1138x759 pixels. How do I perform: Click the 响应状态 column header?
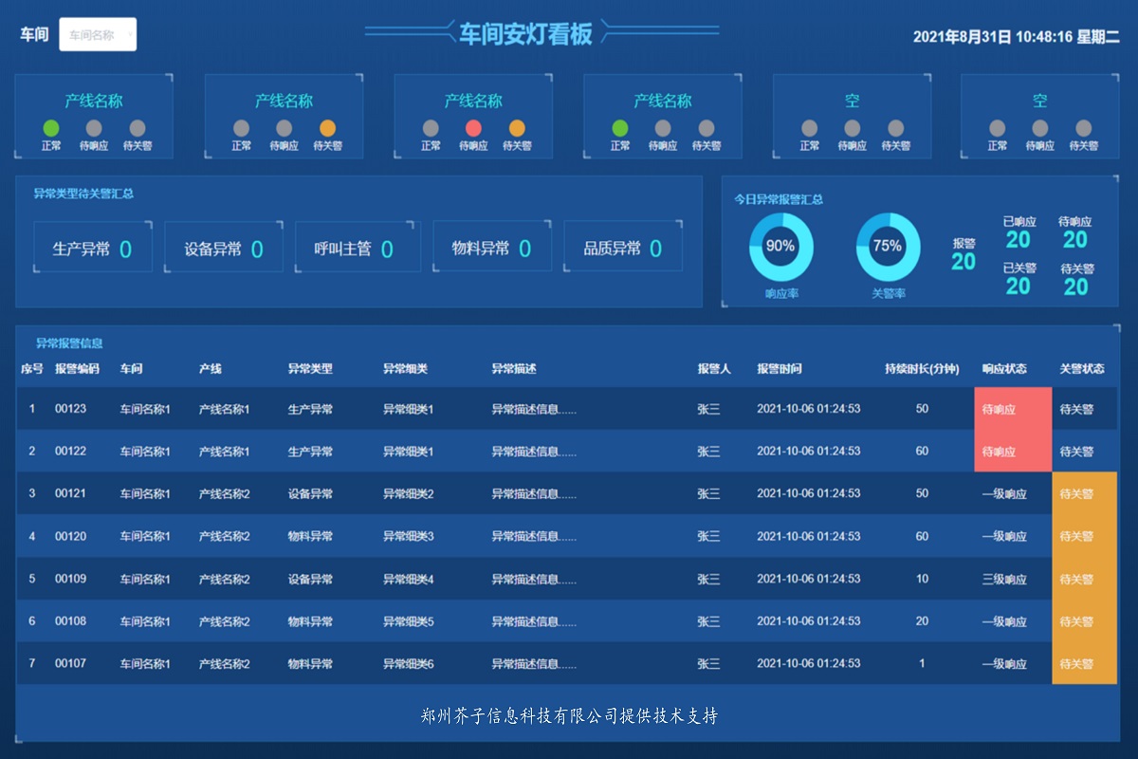[x=1011, y=370]
